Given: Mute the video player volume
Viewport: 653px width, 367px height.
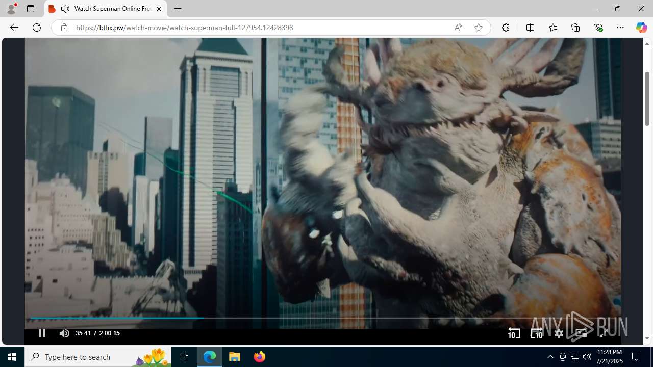Looking at the screenshot, I should click(x=64, y=333).
